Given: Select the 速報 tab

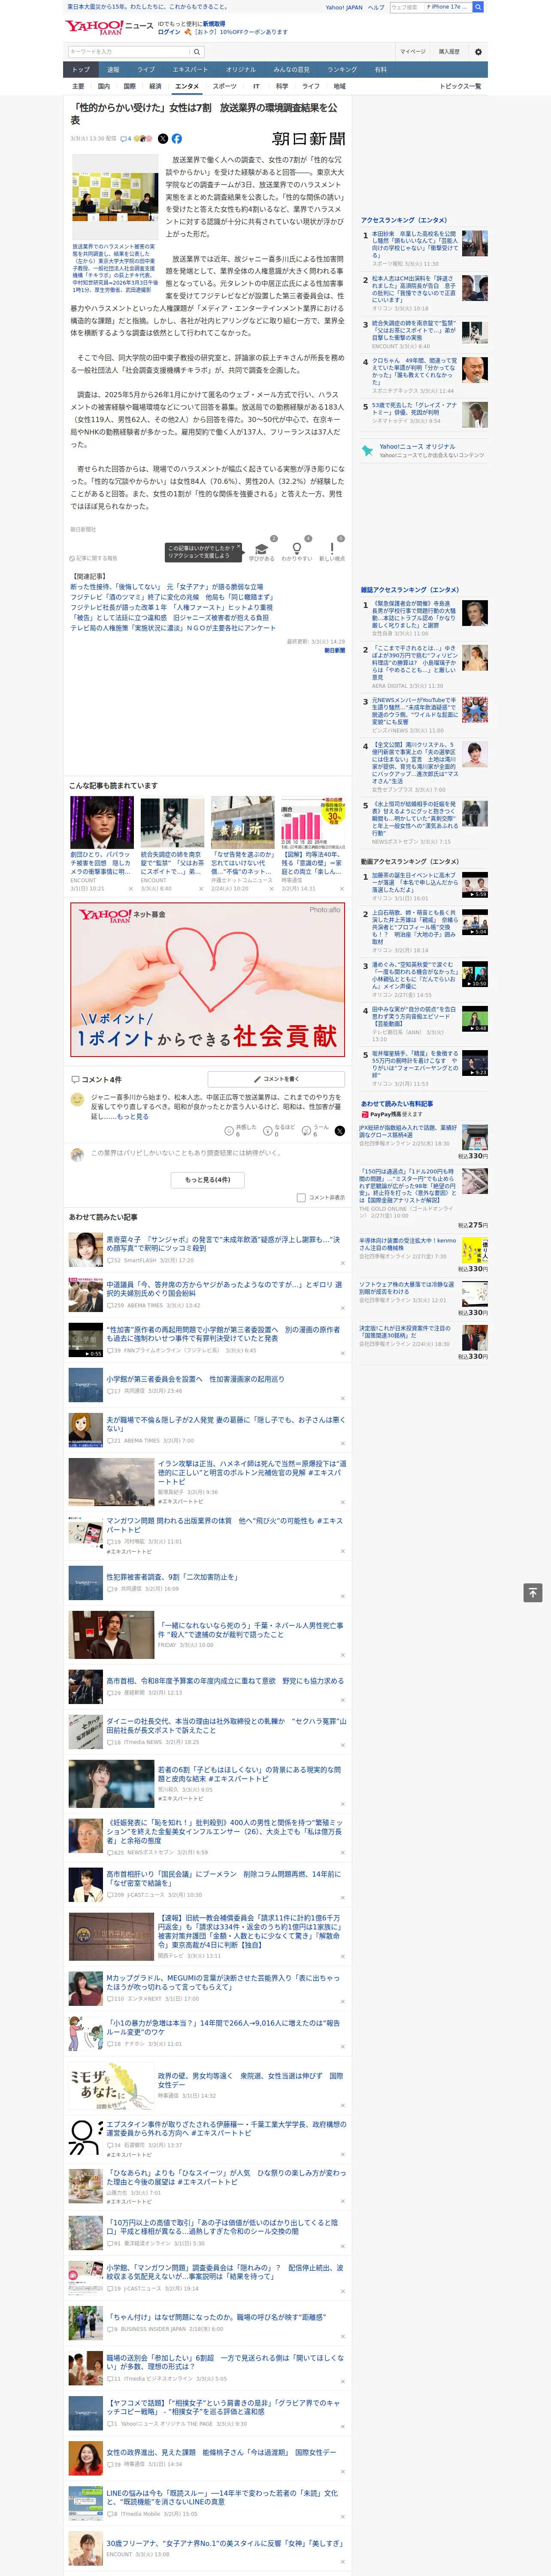Looking at the screenshot, I should coord(113,70).
